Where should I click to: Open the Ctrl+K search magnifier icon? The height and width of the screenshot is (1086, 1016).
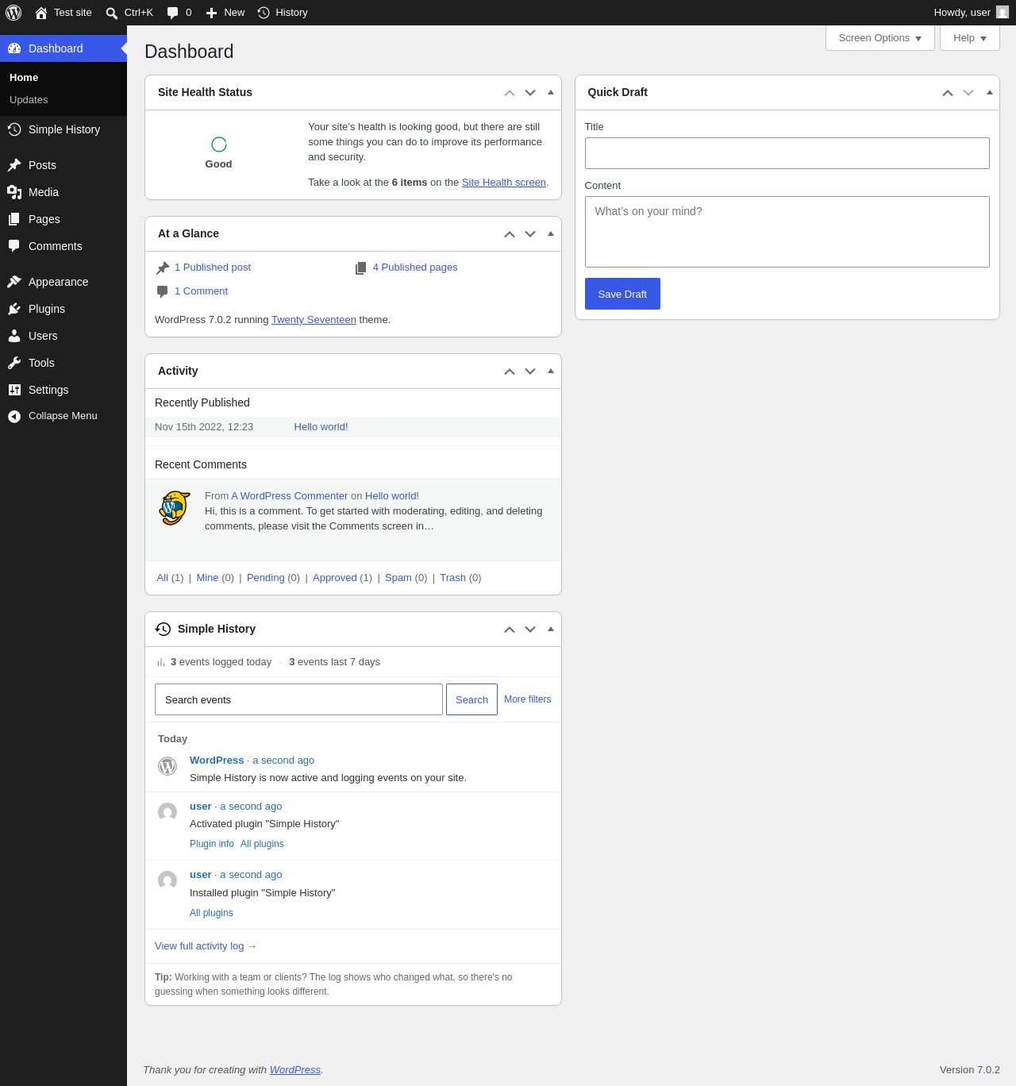pos(112,13)
